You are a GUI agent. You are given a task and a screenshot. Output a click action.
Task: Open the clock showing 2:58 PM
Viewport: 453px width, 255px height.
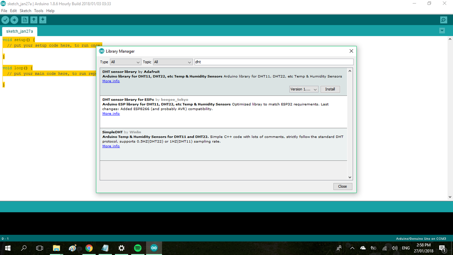pyautogui.click(x=424, y=248)
